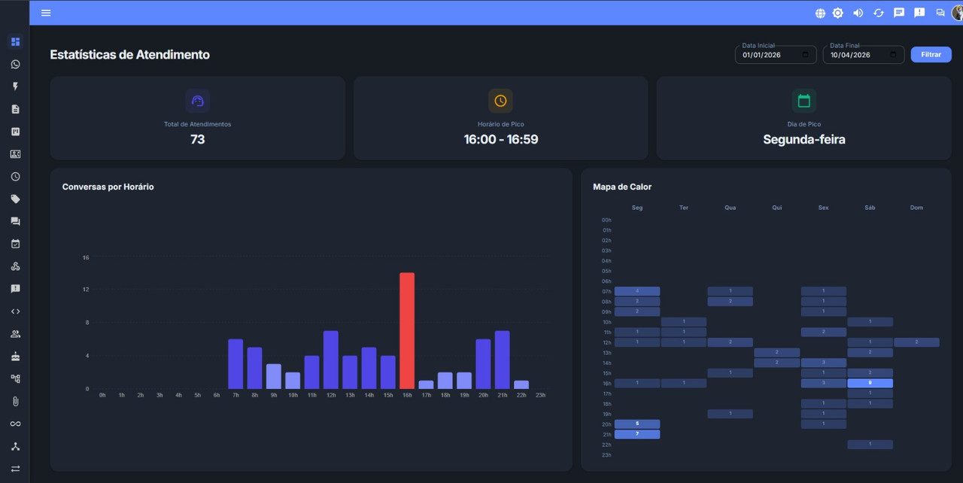The image size is (963, 483).
Task: Click the '73' total value
Action: pyautogui.click(x=198, y=139)
